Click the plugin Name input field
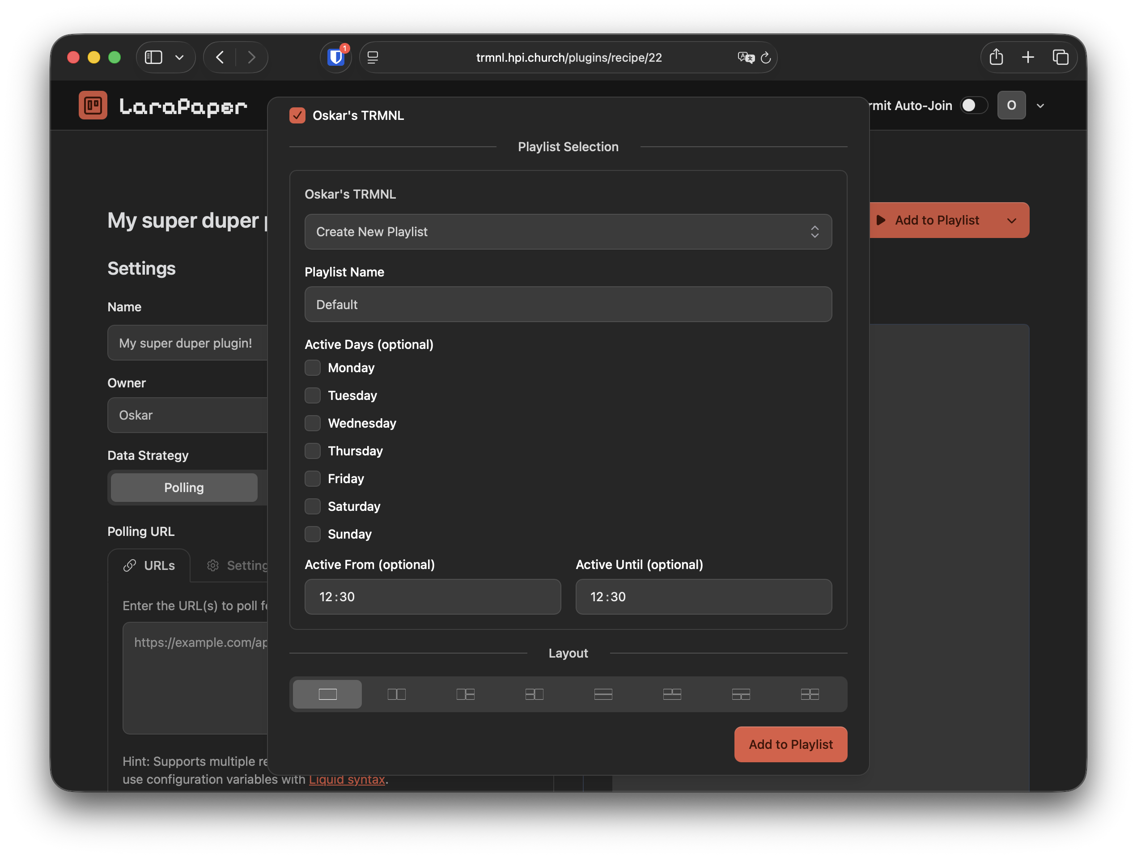The image size is (1137, 858). [x=187, y=343]
